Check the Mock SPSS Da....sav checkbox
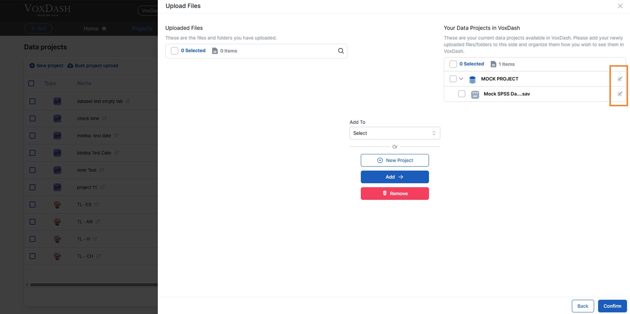The width and height of the screenshot is (630, 314). click(461, 94)
